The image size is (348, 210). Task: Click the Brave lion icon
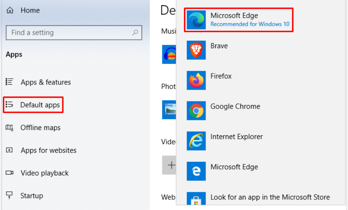pyautogui.click(x=196, y=50)
